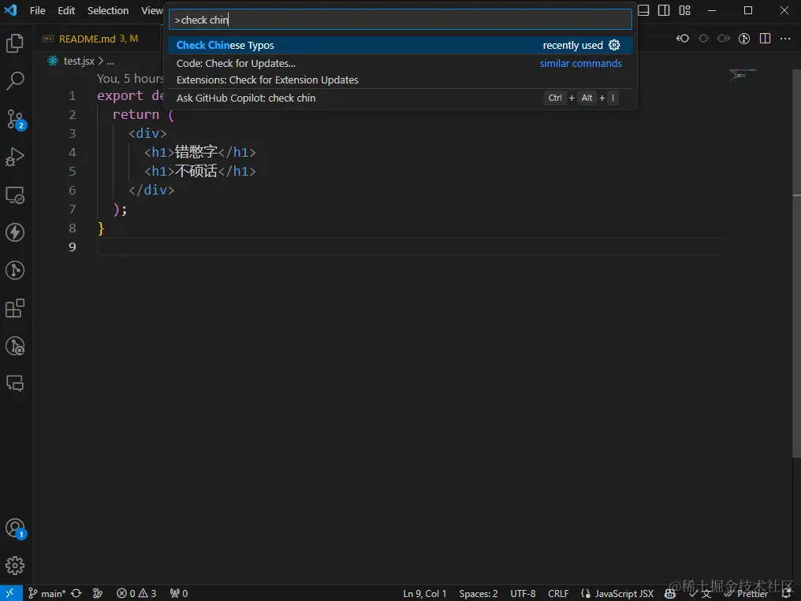Toggle the secondary side bar layout icon
This screenshot has width=801, height=601.
pyautogui.click(x=664, y=10)
